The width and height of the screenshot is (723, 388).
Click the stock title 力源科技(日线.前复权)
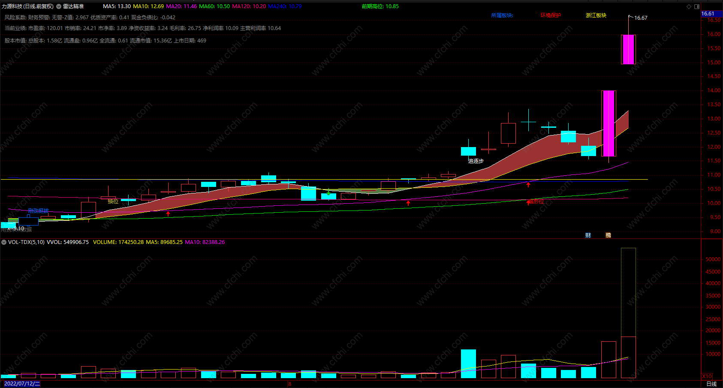tap(28, 6)
